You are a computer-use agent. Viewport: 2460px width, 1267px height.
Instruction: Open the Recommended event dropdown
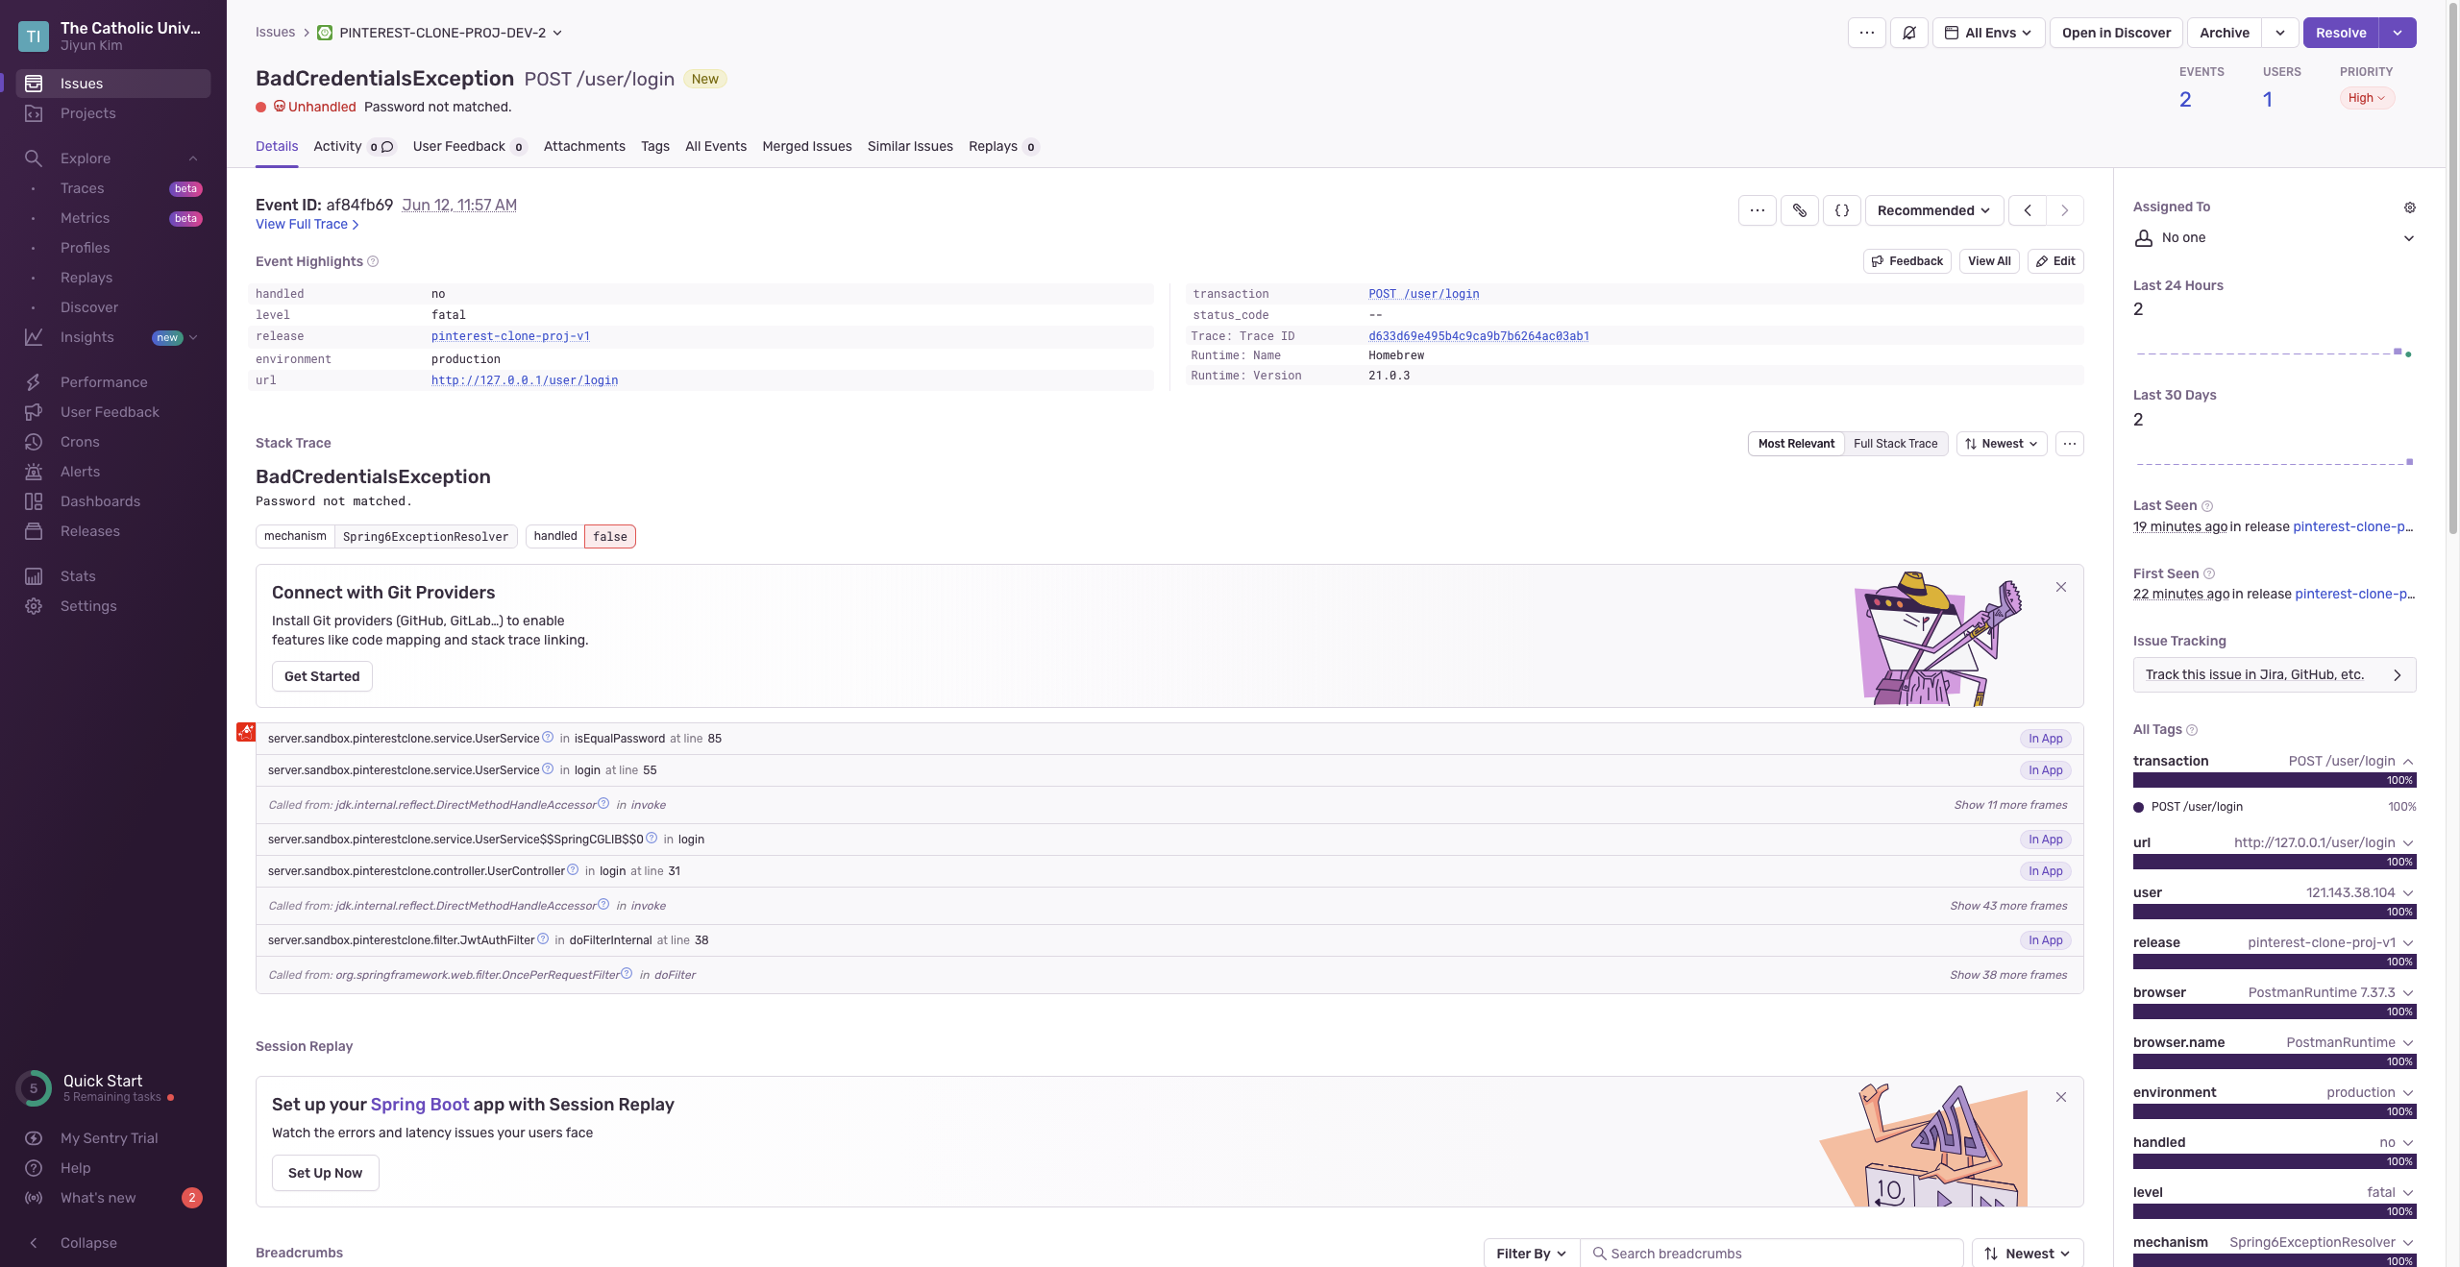tap(1933, 210)
